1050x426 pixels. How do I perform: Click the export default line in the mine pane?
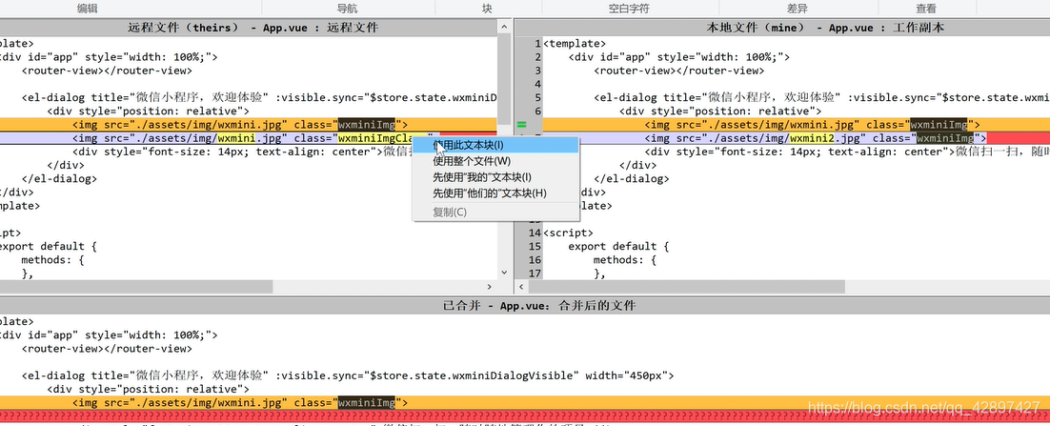point(618,247)
